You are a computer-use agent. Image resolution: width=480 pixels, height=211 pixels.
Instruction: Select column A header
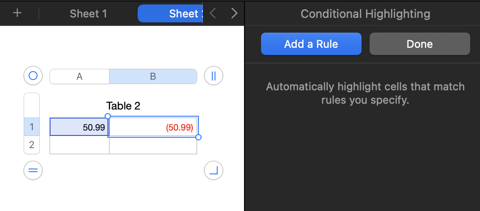coord(80,76)
